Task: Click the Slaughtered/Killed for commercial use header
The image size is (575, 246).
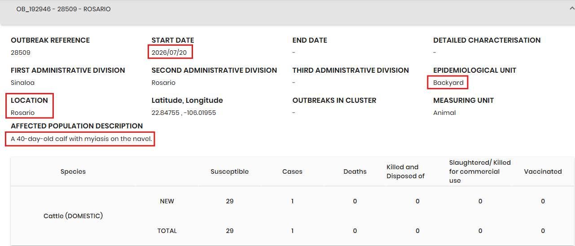Action: pos(480,171)
